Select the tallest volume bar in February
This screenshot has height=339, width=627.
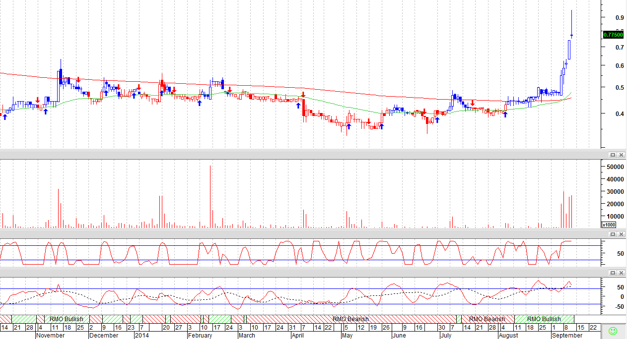(x=210, y=197)
